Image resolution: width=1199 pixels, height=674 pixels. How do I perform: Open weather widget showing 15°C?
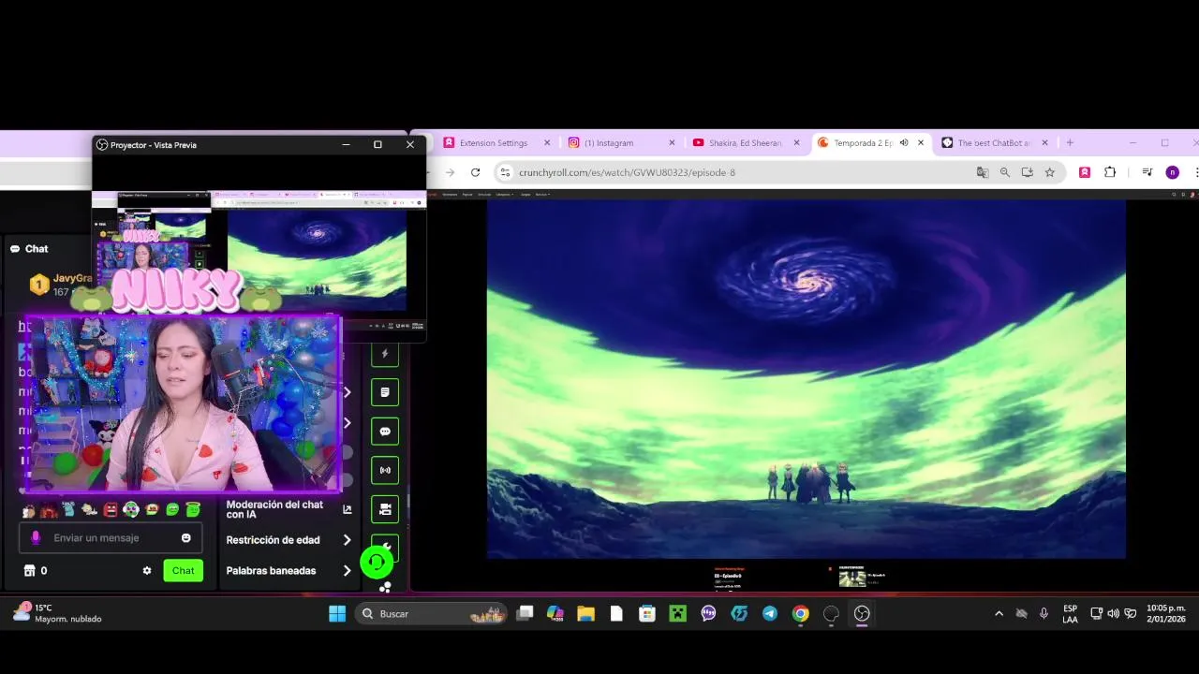pos(57,613)
